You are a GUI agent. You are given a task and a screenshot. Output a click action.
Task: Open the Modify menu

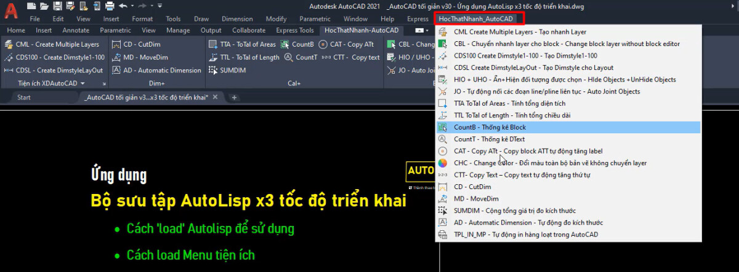(x=276, y=18)
